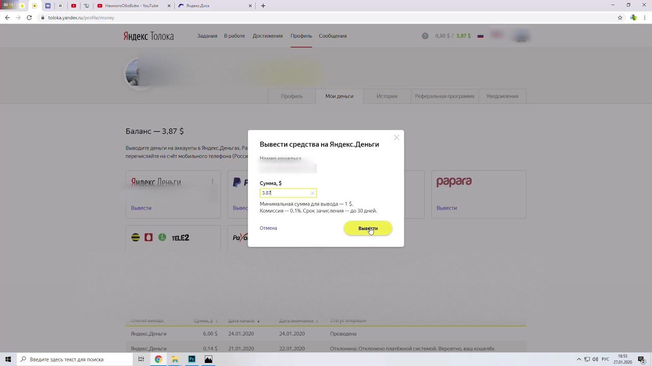
Task: Click the РУС input language indicator
Action: (606, 359)
